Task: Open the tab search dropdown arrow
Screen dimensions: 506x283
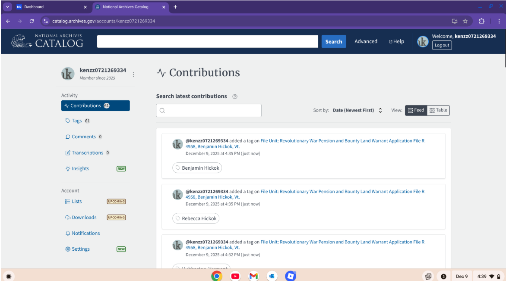Action: click(8, 7)
